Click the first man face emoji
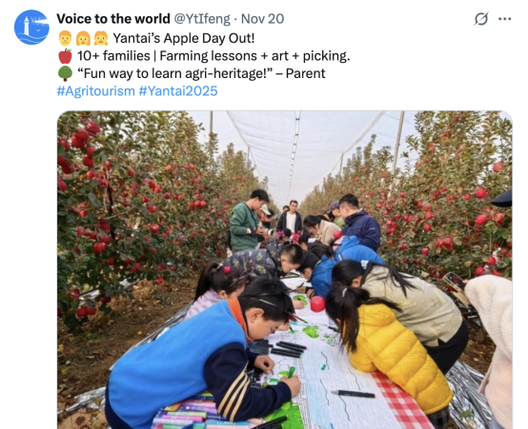 (x=65, y=38)
